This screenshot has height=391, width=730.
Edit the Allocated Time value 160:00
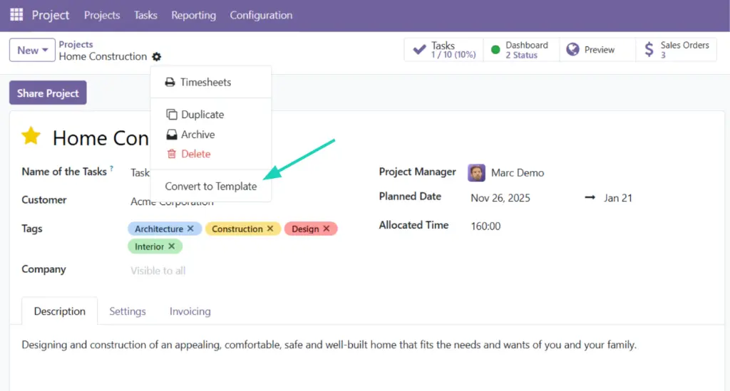485,226
